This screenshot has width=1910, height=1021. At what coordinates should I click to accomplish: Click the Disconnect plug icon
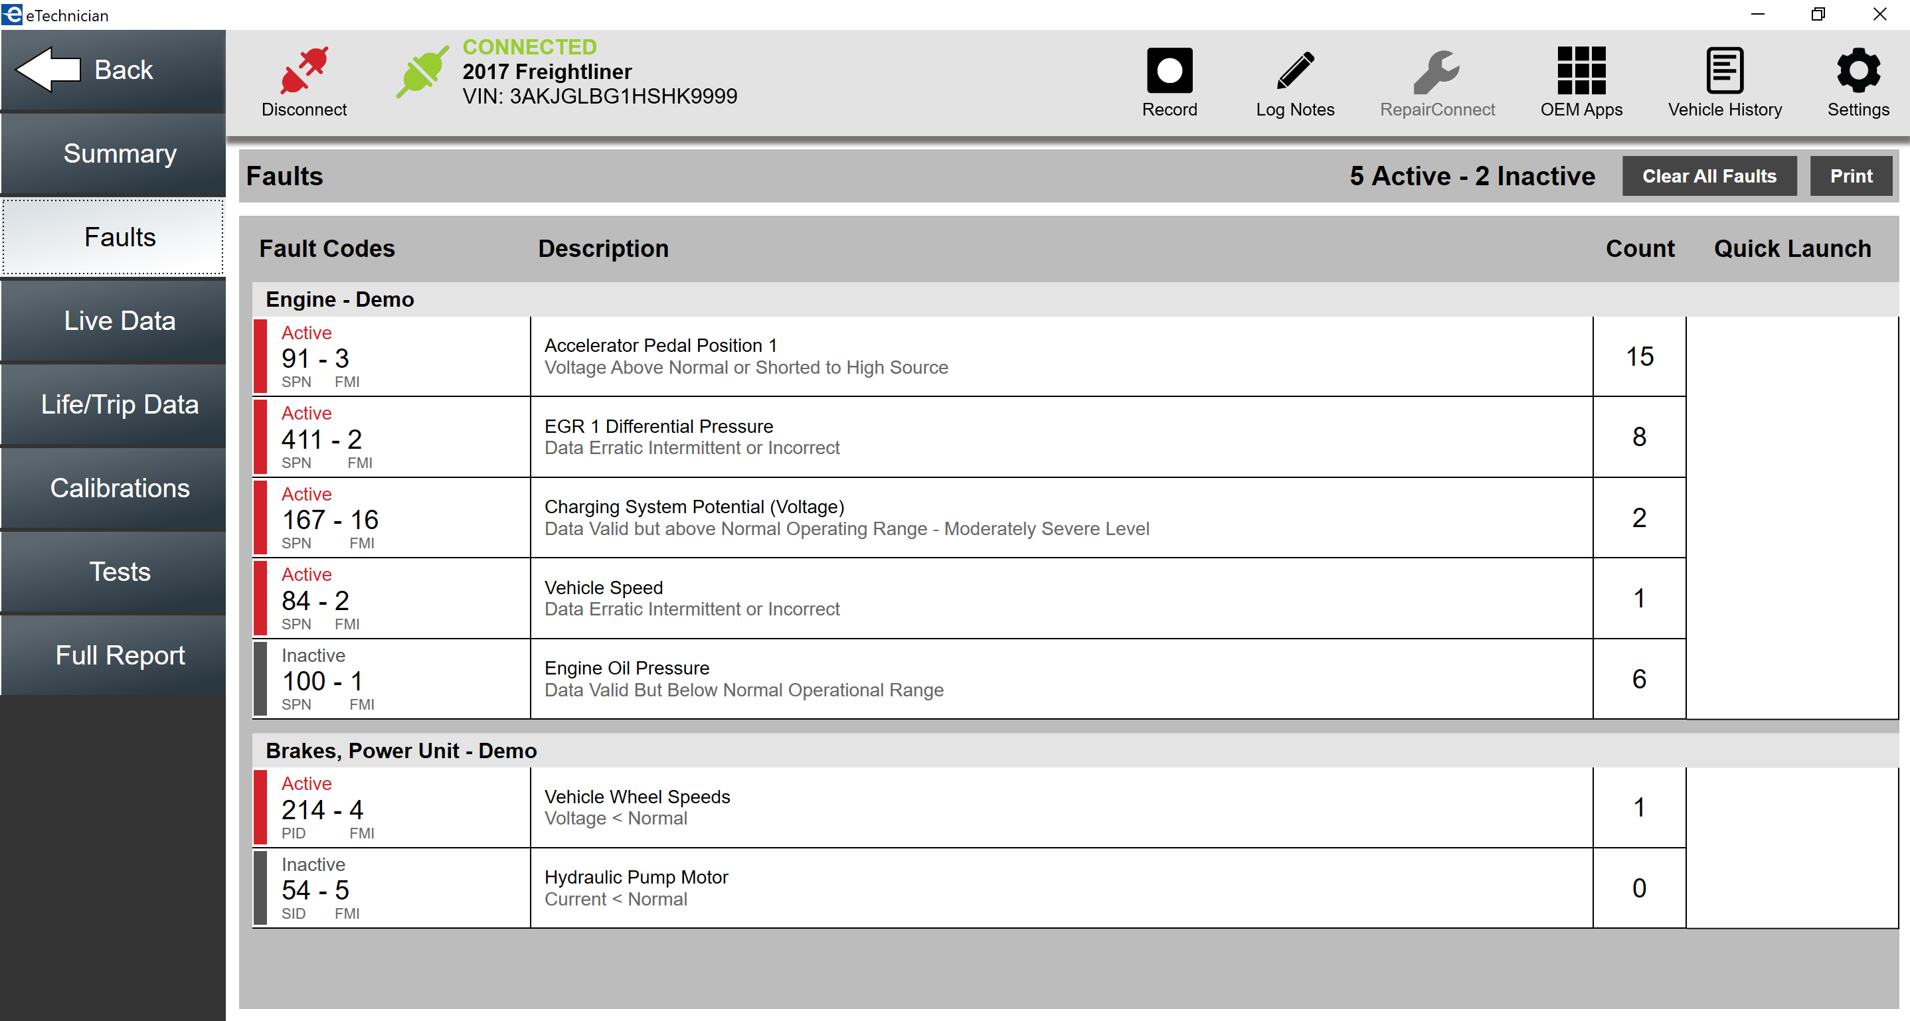pos(304,70)
